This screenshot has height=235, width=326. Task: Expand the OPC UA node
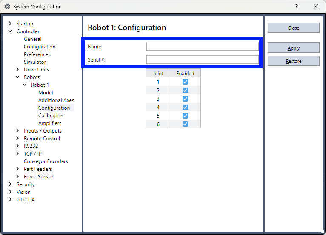pos(10,199)
